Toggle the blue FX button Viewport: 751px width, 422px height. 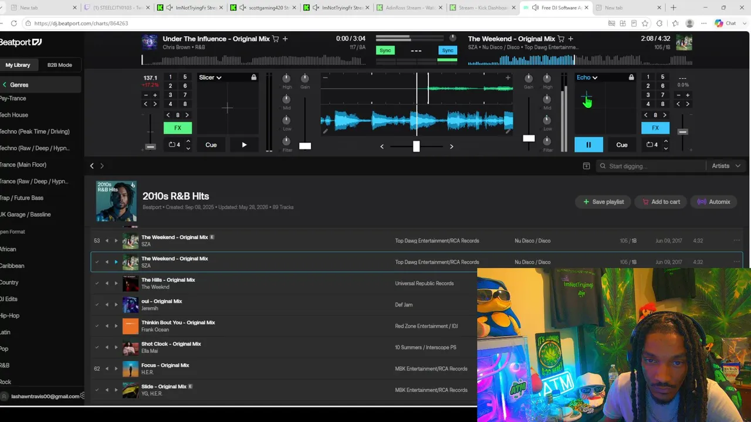click(x=655, y=128)
